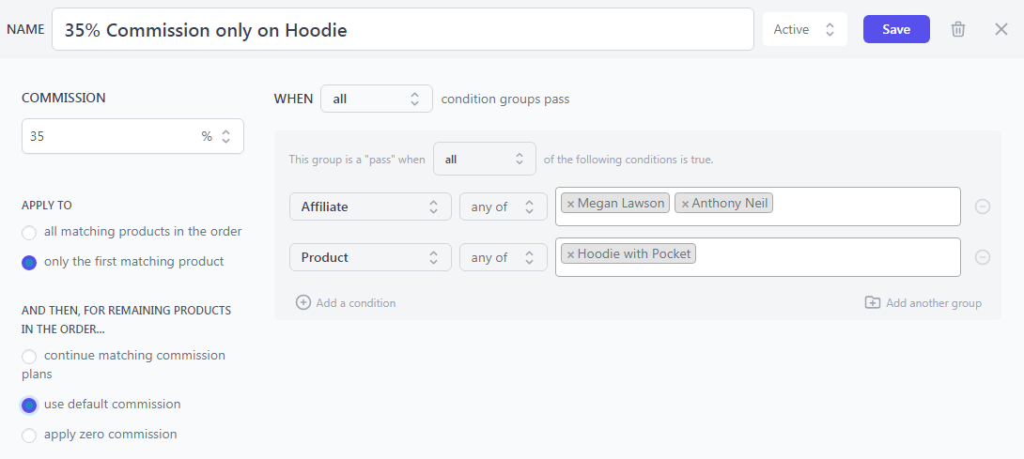
Task: Click the plan name input field
Action: coord(402,29)
